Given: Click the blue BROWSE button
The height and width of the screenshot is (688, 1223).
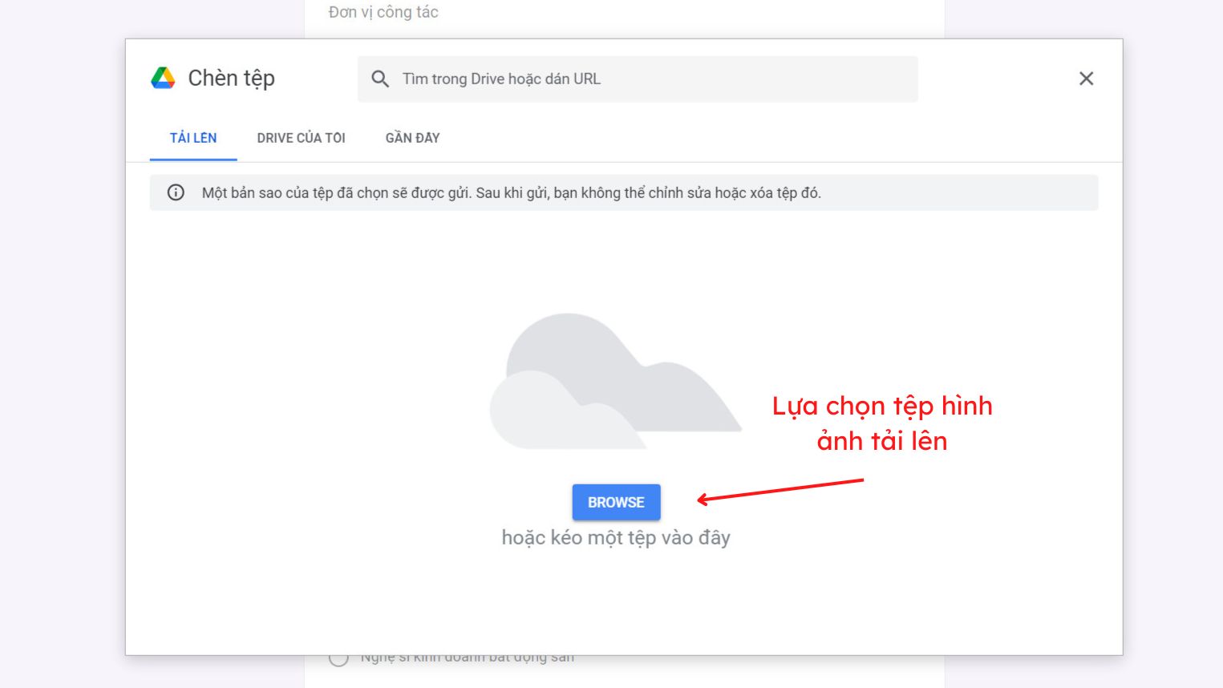Looking at the screenshot, I should pos(616,502).
